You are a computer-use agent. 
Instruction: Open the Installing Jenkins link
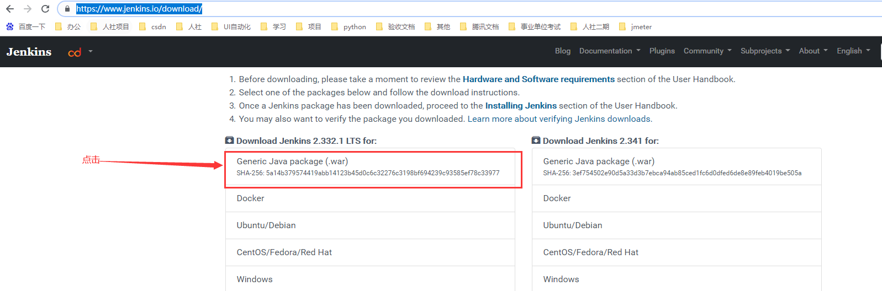[x=521, y=106]
